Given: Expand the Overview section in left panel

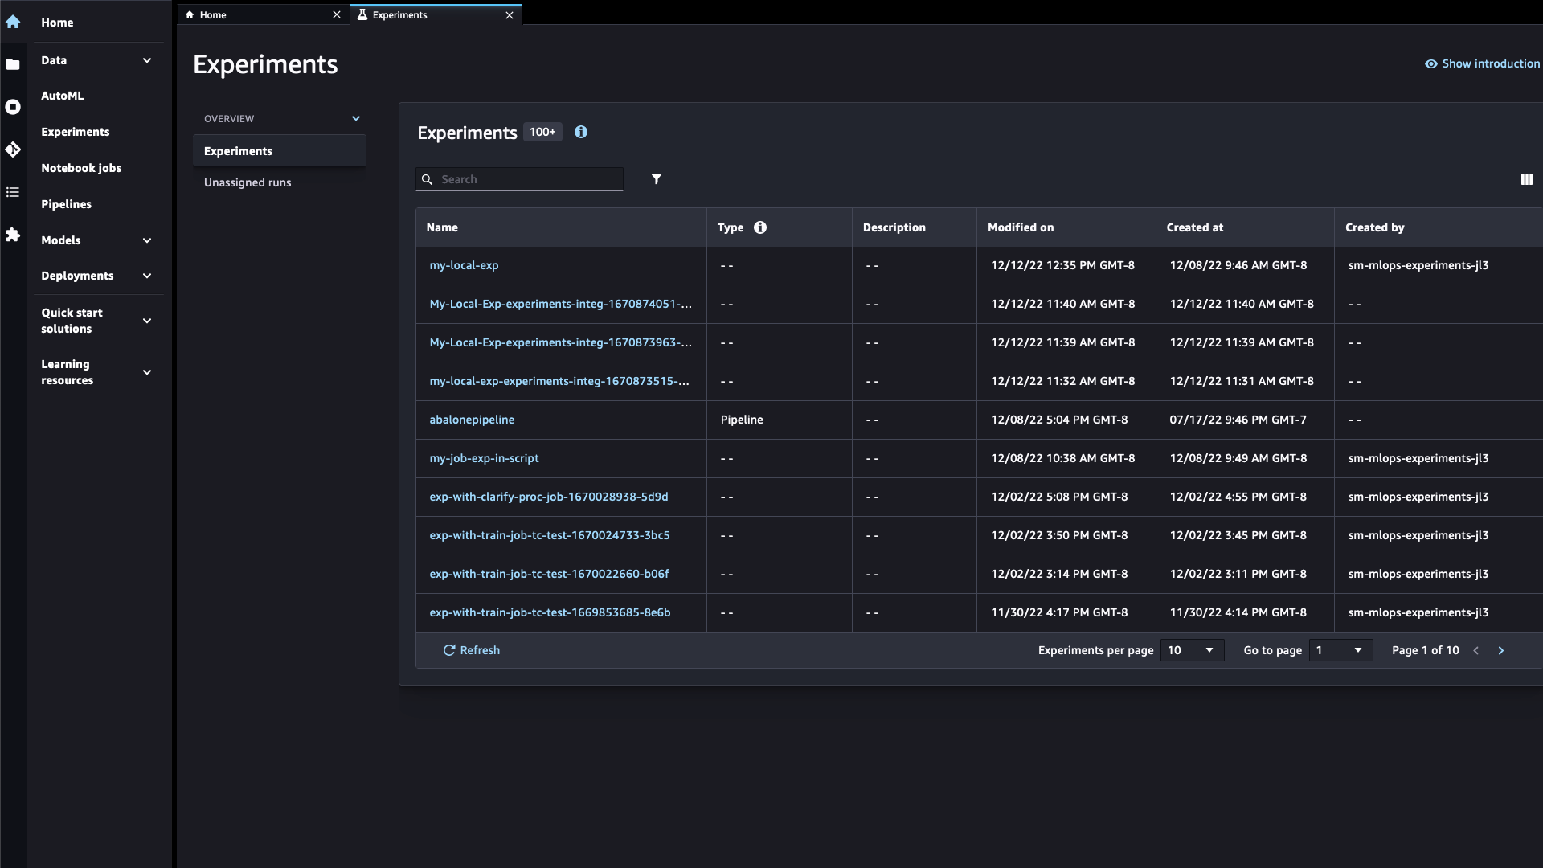Looking at the screenshot, I should tap(355, 117).
